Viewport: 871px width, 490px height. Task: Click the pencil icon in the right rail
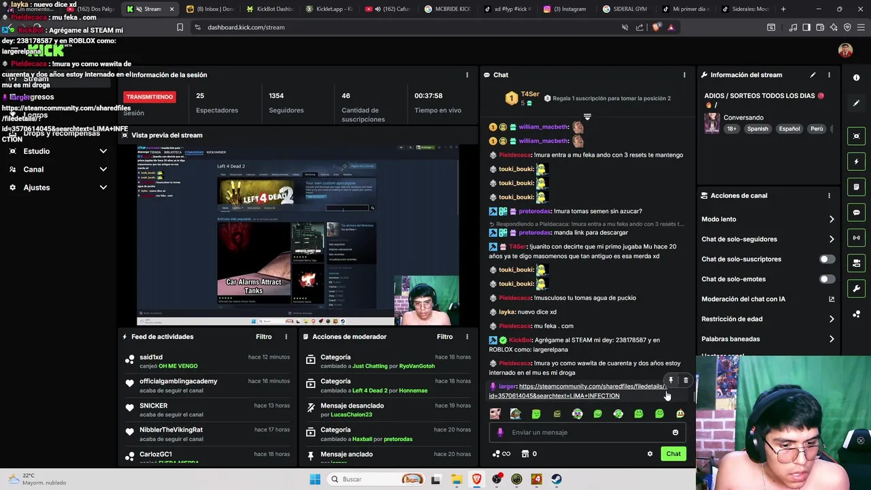(x=856, y=103)
